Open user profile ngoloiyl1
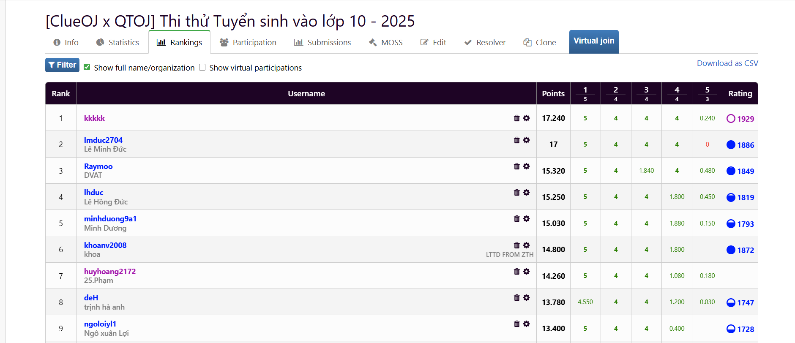 (x=100, y=324)
